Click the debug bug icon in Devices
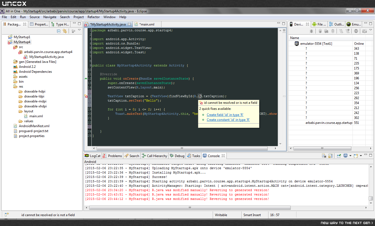 [x=311, y=31]
